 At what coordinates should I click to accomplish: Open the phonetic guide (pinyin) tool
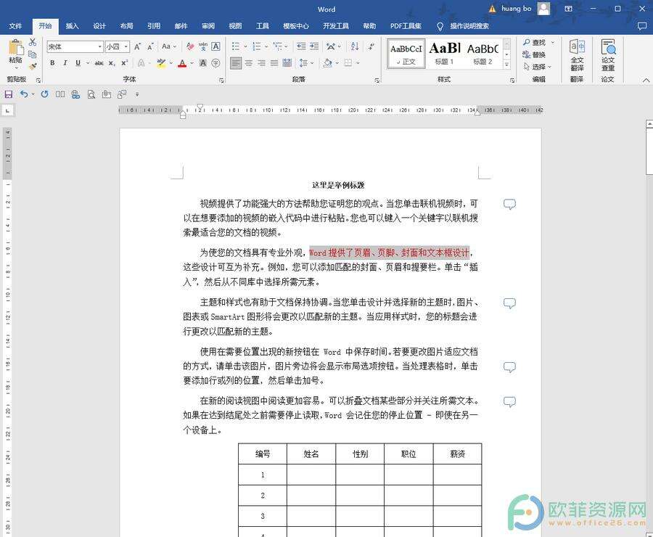(x=203, y=46)
